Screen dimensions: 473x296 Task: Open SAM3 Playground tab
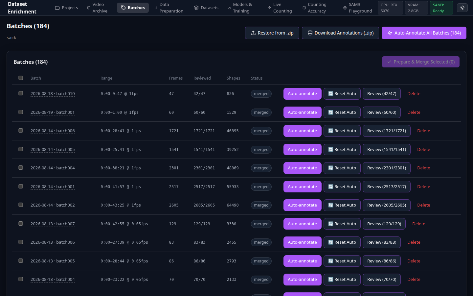pyautogui.click(x=357, y=8)
